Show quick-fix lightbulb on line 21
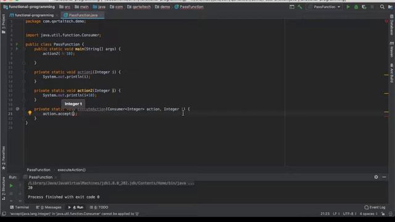 coord(30,113)
